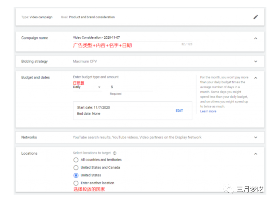The height and width of the screenshot is (201, 272).
Task: Collapse the Budget and dates section
Action: pos(256,77)
